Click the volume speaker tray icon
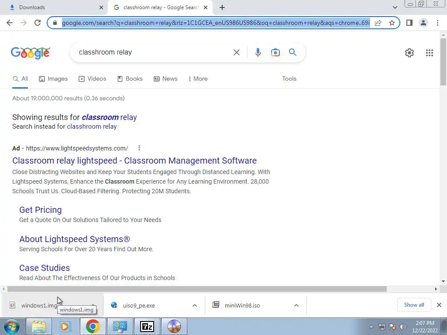Viewport: 447px width, 335px height. pyautogui.click(x=403, y=327)
